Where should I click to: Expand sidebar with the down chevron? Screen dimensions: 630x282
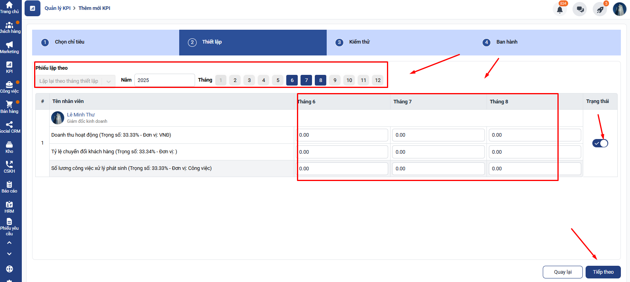(10, 254)
